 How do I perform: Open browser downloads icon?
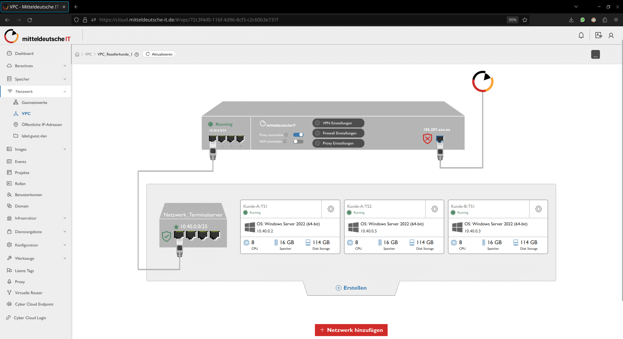[571, 20]
